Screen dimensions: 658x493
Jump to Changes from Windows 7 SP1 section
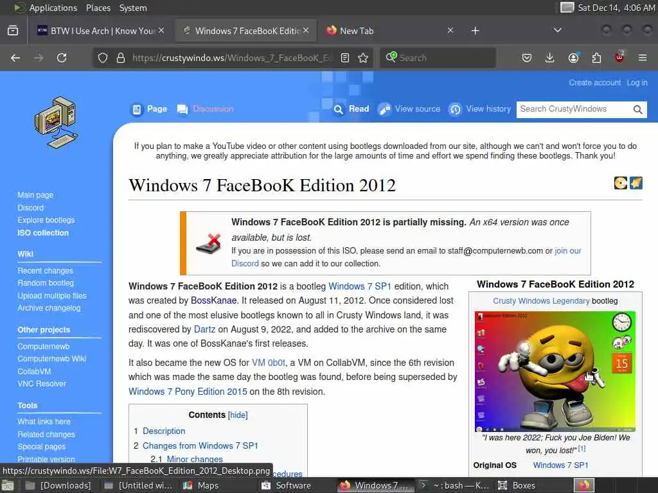click(x=200, y=445)
